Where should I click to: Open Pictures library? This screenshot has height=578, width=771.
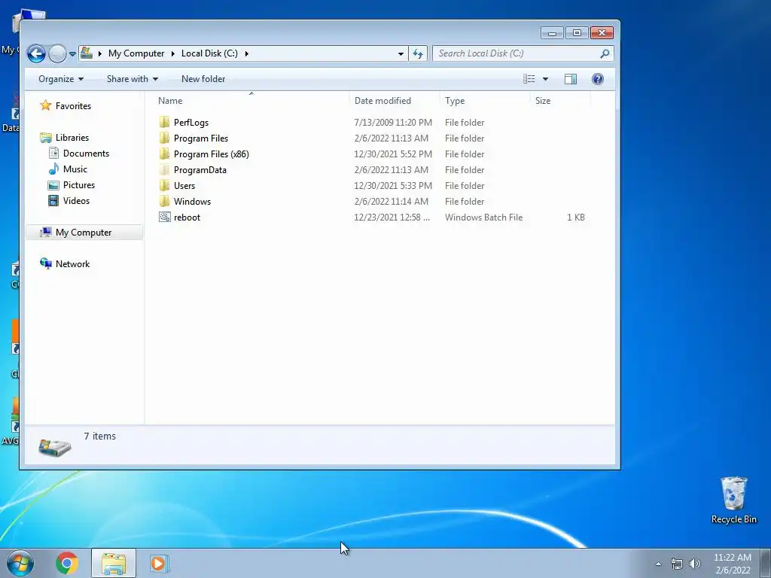pos(78,185)
